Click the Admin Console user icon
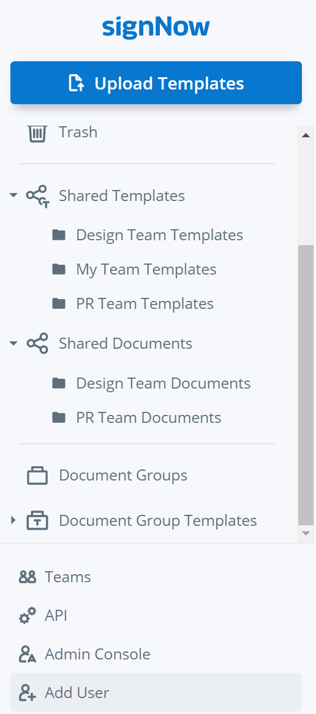This screenshot has width=316, height=714. (x=28, y=655)
